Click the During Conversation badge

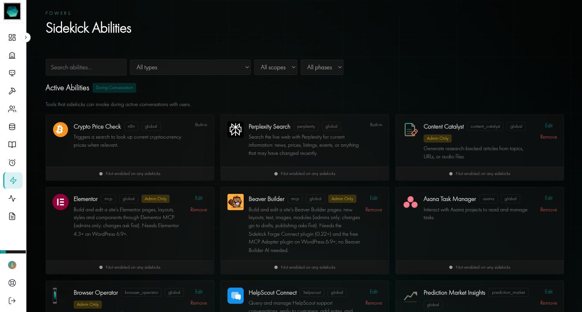point(114,88)
